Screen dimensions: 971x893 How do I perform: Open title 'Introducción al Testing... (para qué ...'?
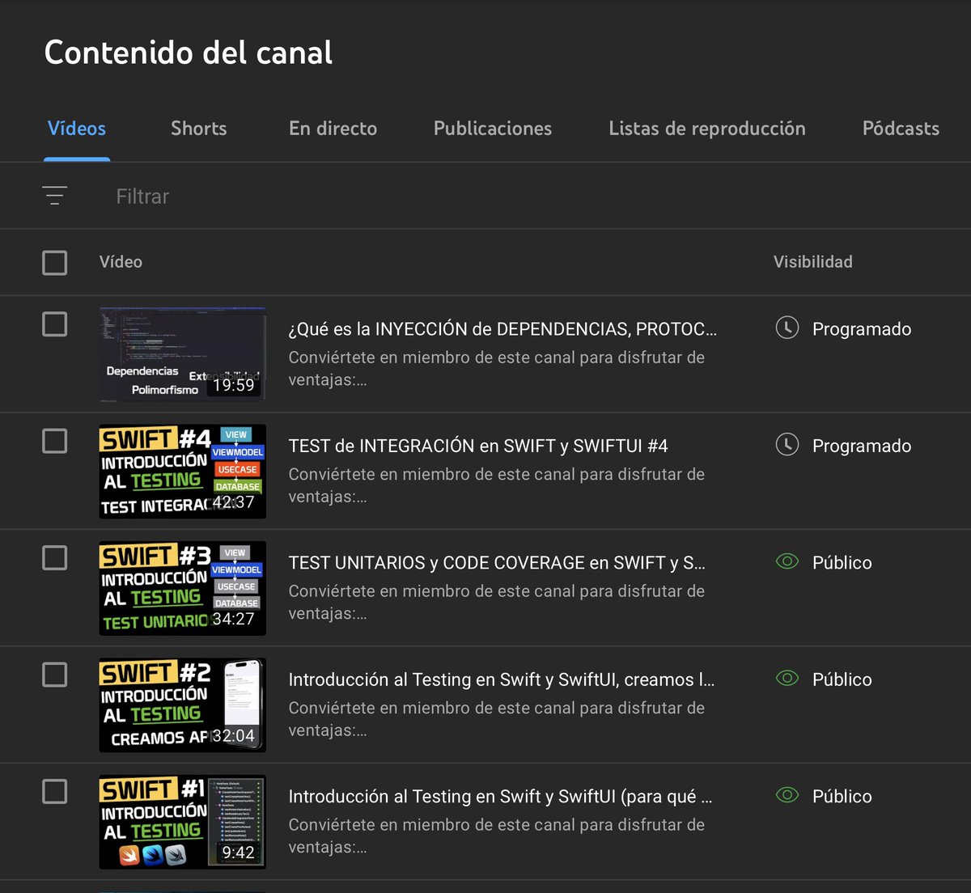click(x=500, y=797)
